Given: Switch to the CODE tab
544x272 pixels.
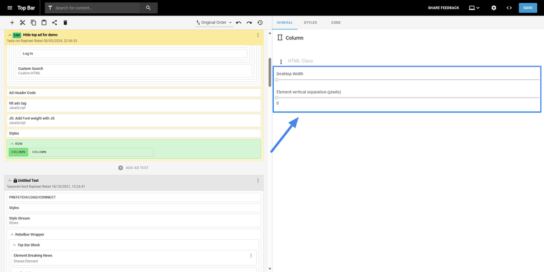Looking at the screenshot, I should pos(336,23).
